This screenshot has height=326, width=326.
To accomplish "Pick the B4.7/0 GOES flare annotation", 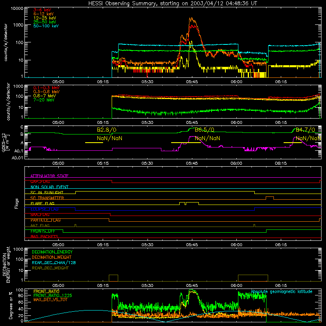I will pos(305,130).
